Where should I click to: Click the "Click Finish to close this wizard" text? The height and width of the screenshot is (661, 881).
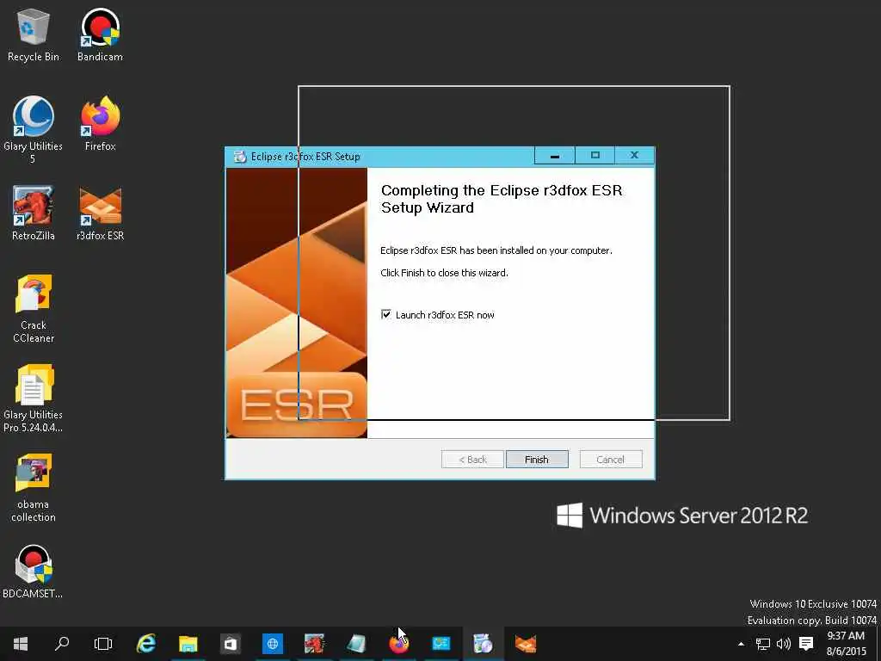pyautogui.click(x=444, y=273)
